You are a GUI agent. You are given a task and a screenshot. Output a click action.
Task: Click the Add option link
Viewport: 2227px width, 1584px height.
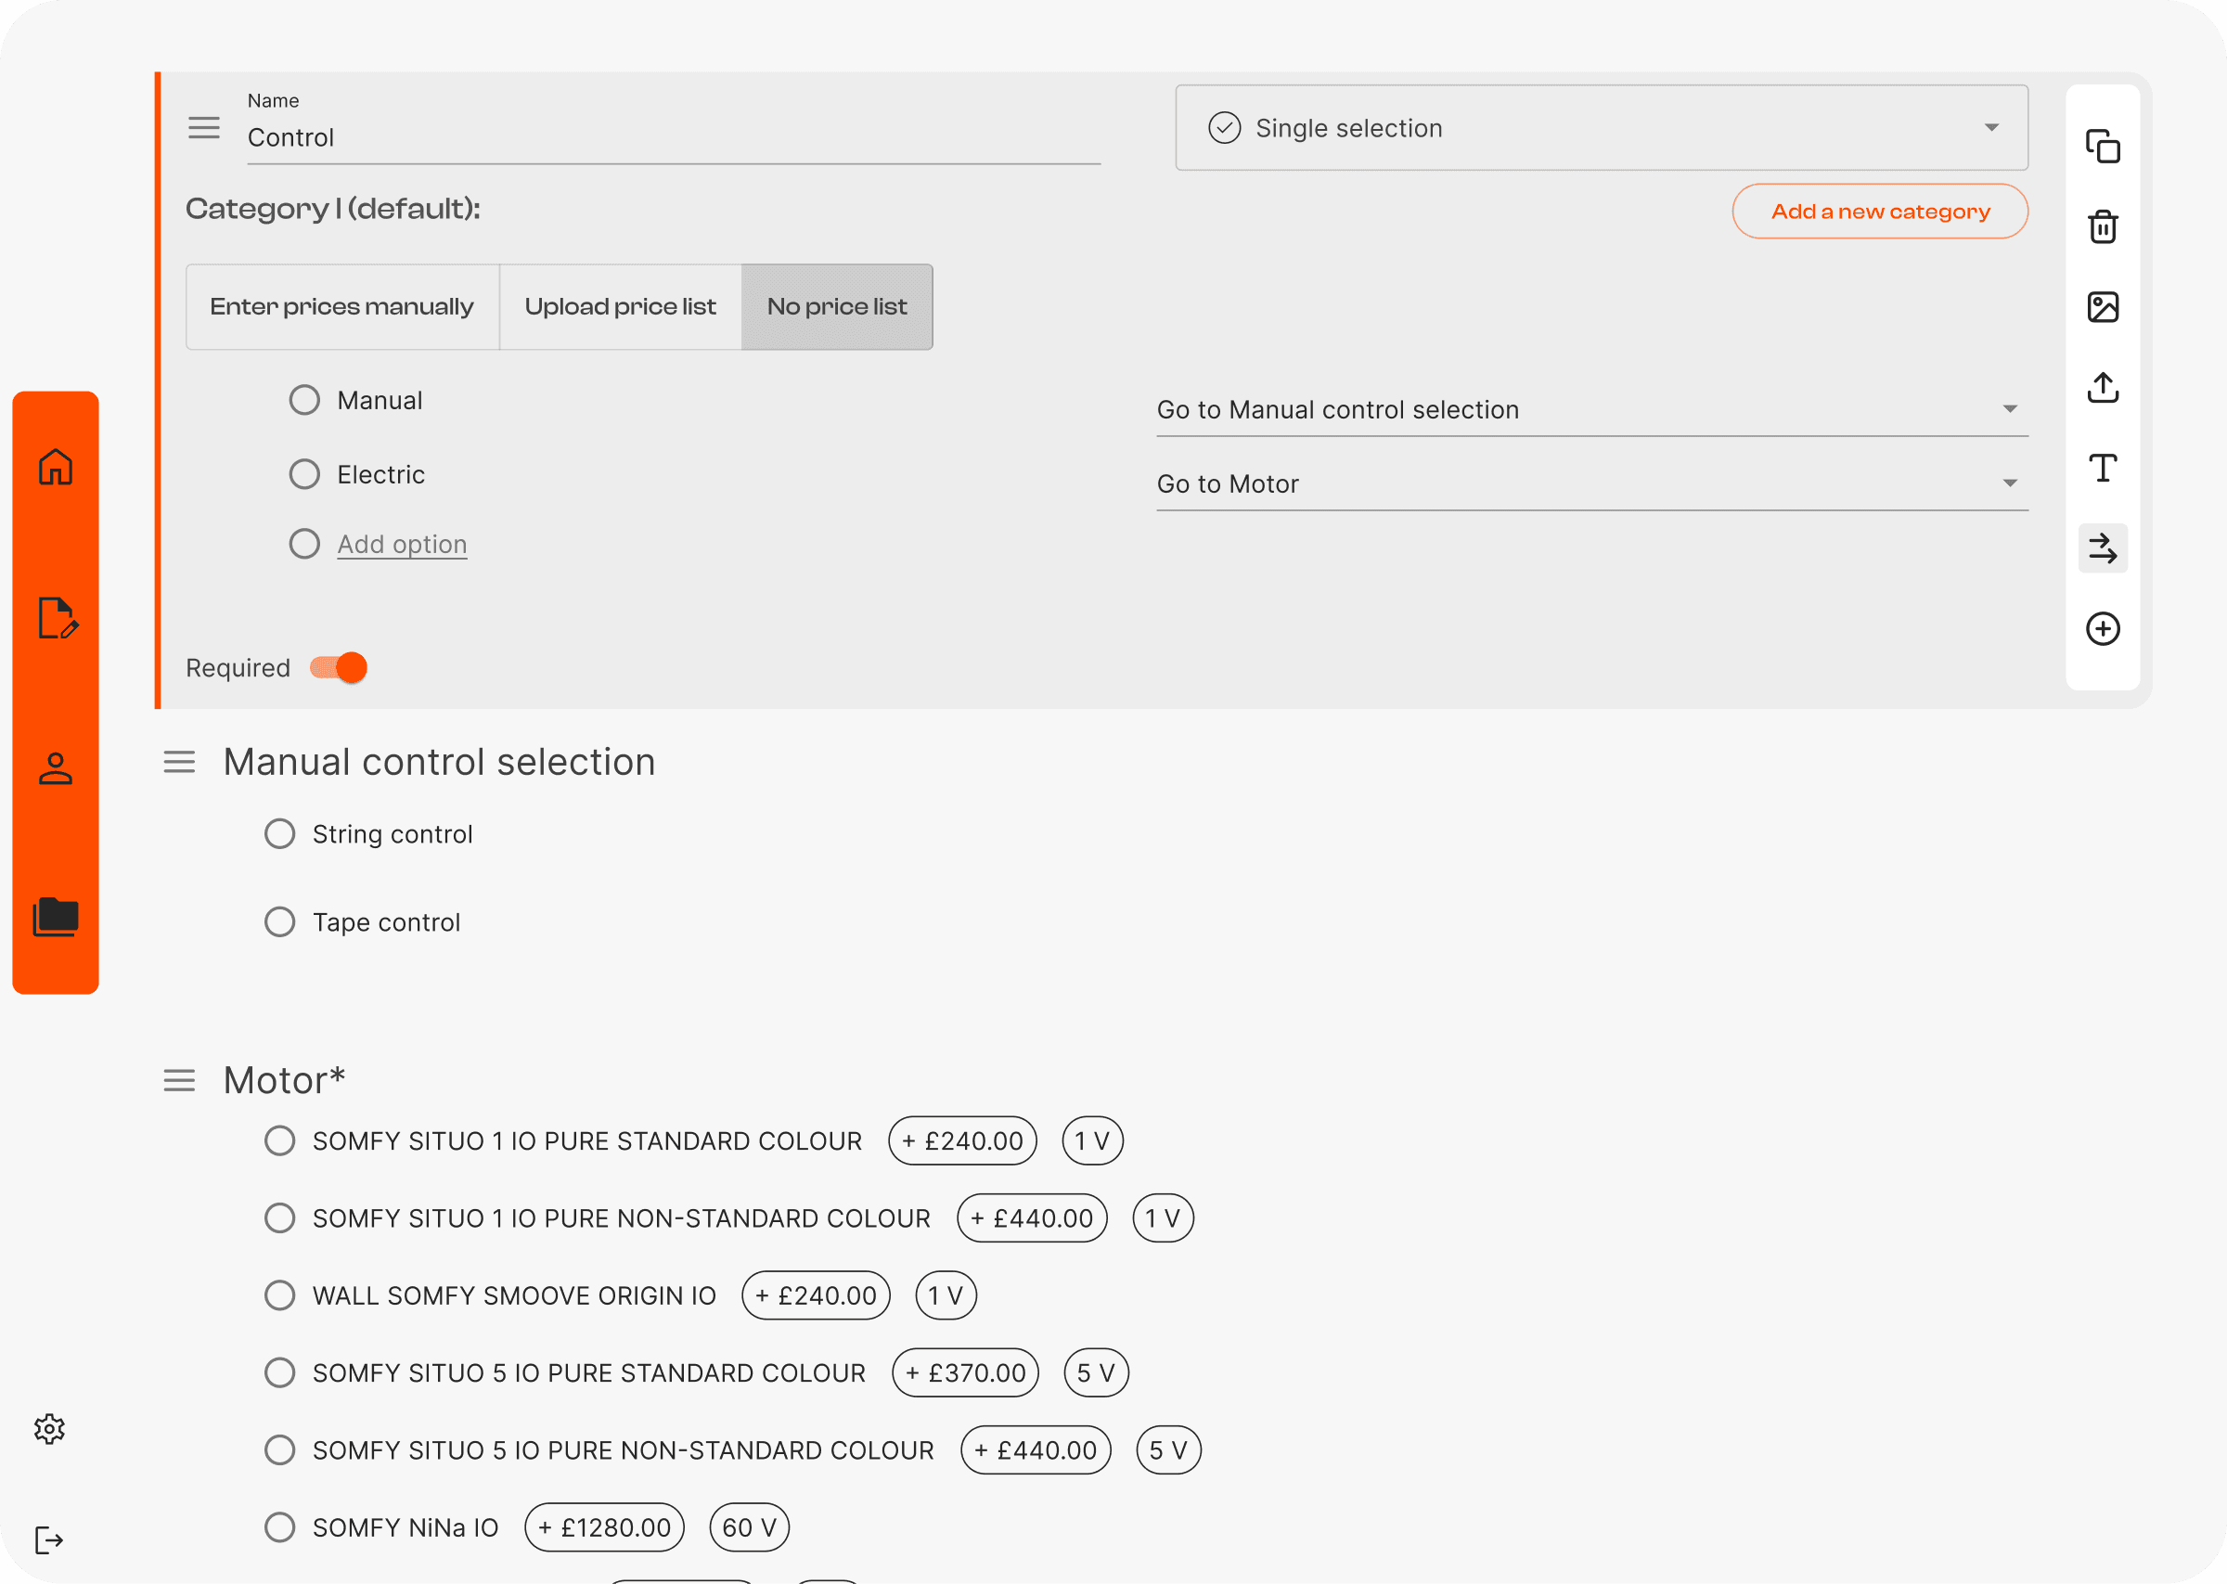pyautogui.click(x=402, y=545)
